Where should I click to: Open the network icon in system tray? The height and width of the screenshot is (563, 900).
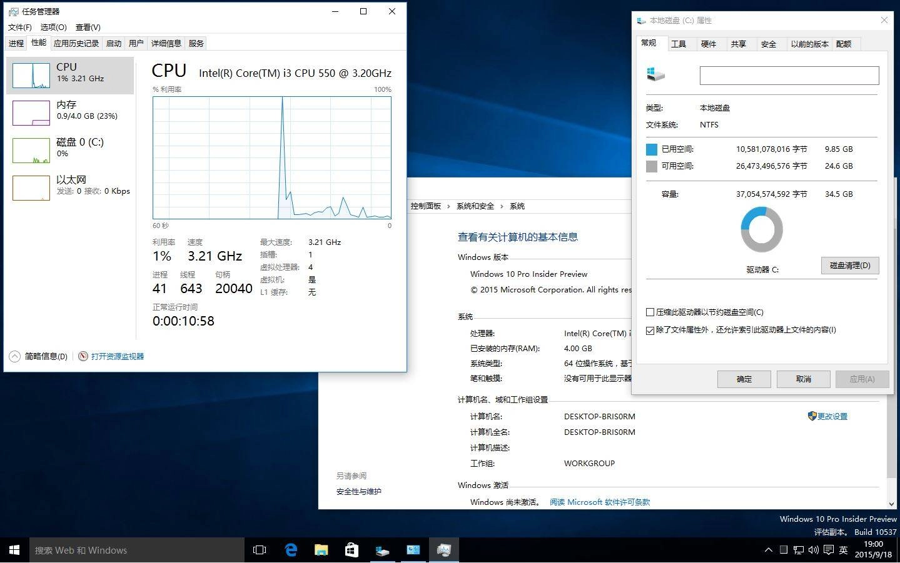coord(799,550)
